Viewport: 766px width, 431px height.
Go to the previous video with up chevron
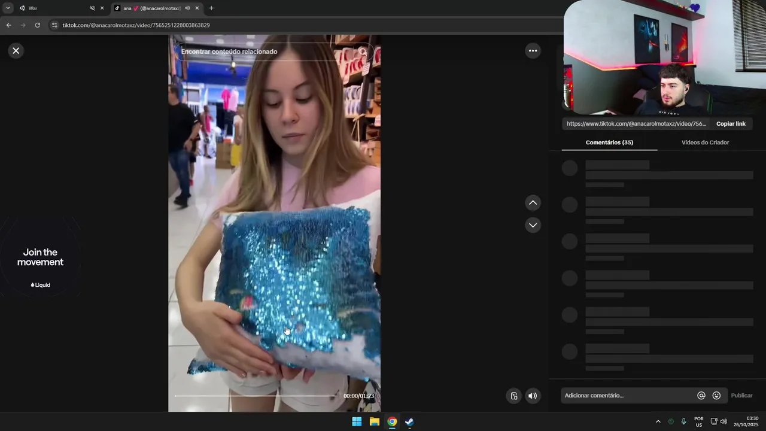tap(533, 203)
